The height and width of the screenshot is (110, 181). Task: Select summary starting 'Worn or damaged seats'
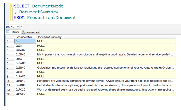[106, 89]
